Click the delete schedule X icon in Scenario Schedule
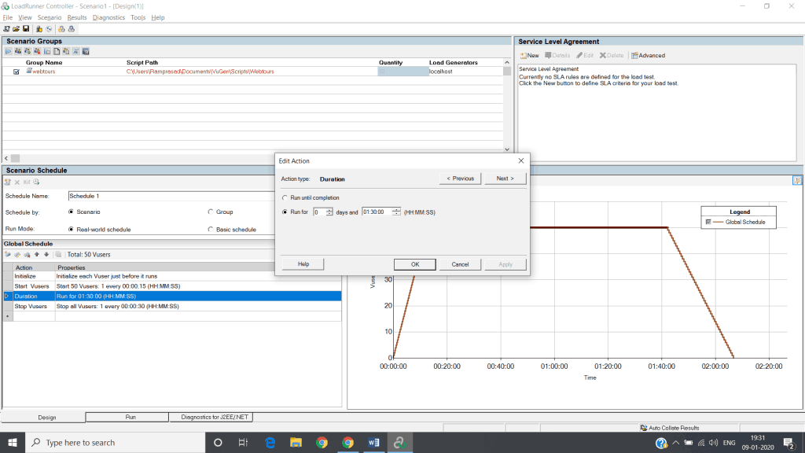Image resolution: width=805 pixels, height=453 pixels. 17,182
